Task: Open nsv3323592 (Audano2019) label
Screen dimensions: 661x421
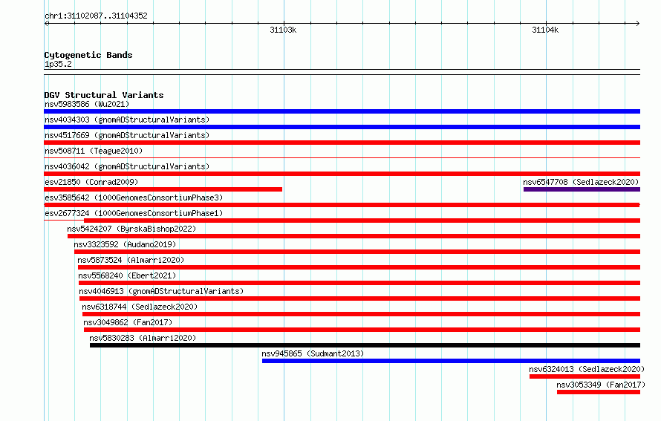Action: click(125, 244)
